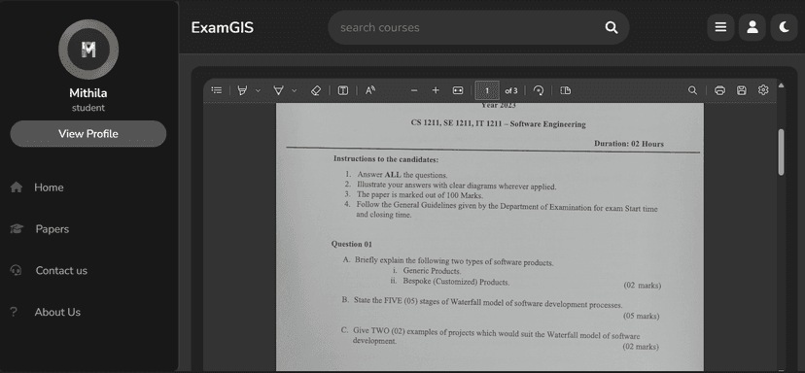Toggle dark mode with the moon icon

(x=784, y=27)
